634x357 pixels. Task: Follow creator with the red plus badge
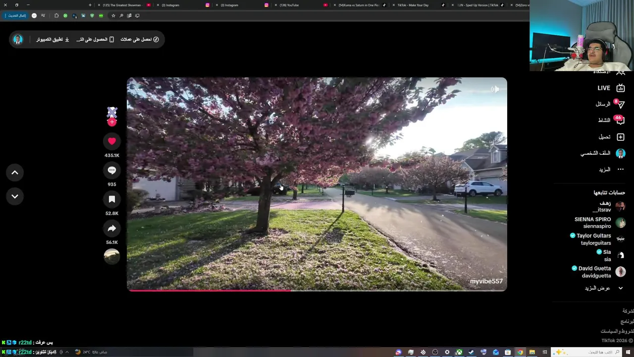[112, 122]
